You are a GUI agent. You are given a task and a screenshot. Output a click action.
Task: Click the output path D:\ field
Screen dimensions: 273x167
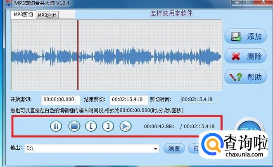92,148
